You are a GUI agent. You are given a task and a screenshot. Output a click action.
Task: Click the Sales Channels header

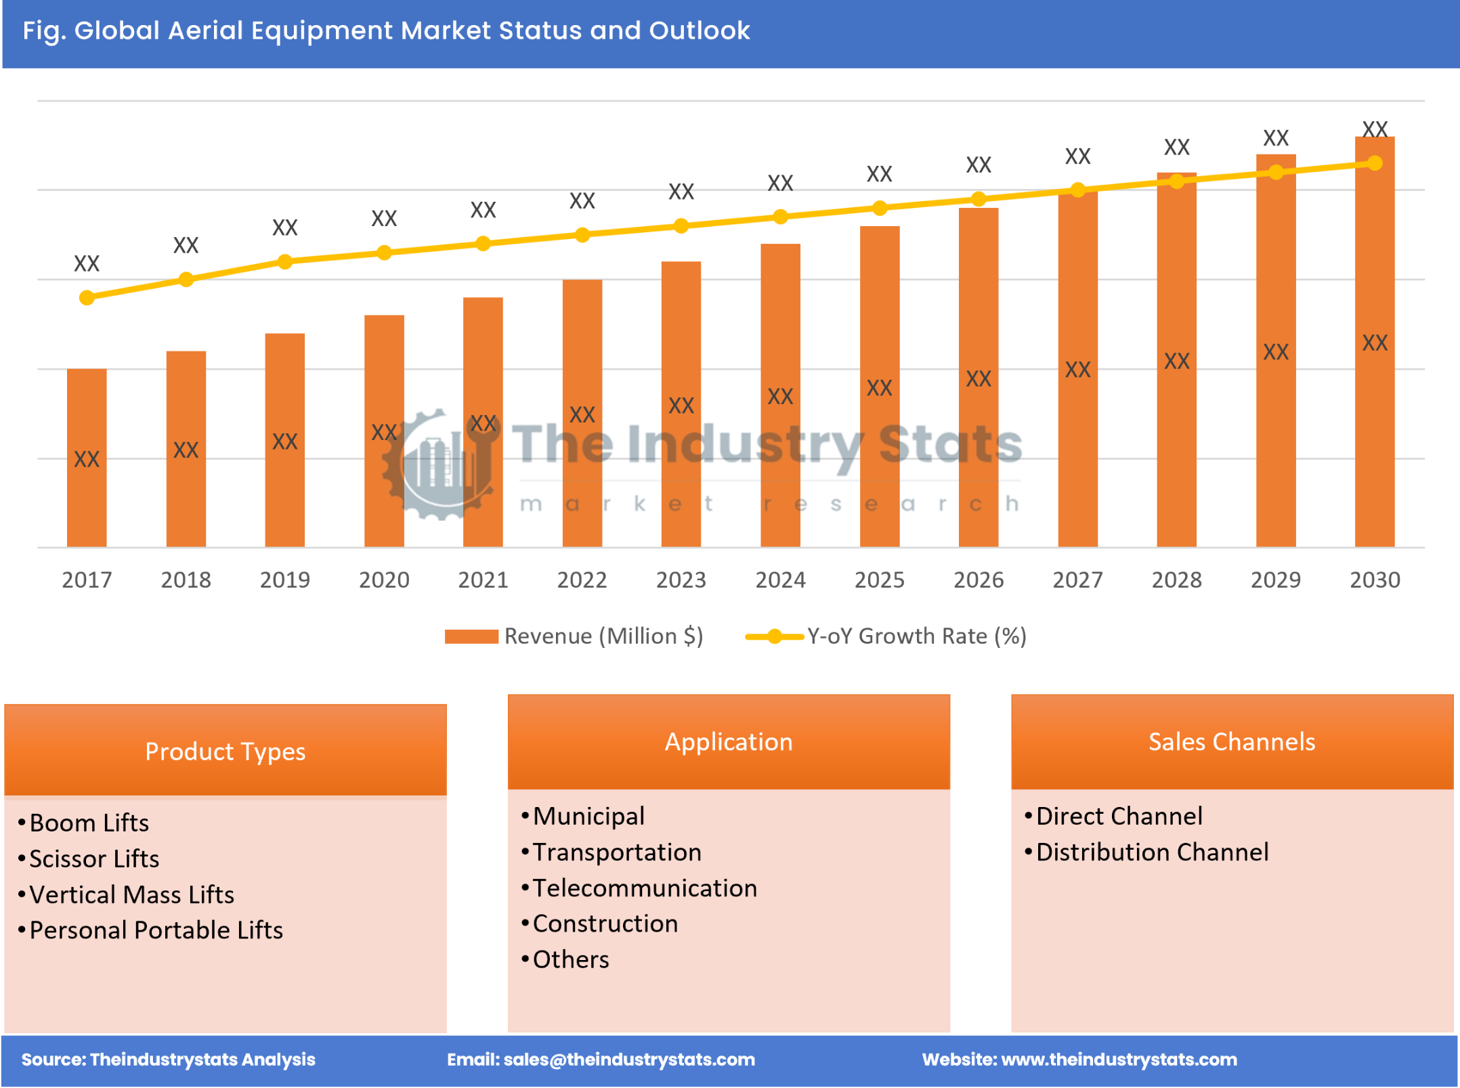pyautogui.click(x=1232, y=742)
